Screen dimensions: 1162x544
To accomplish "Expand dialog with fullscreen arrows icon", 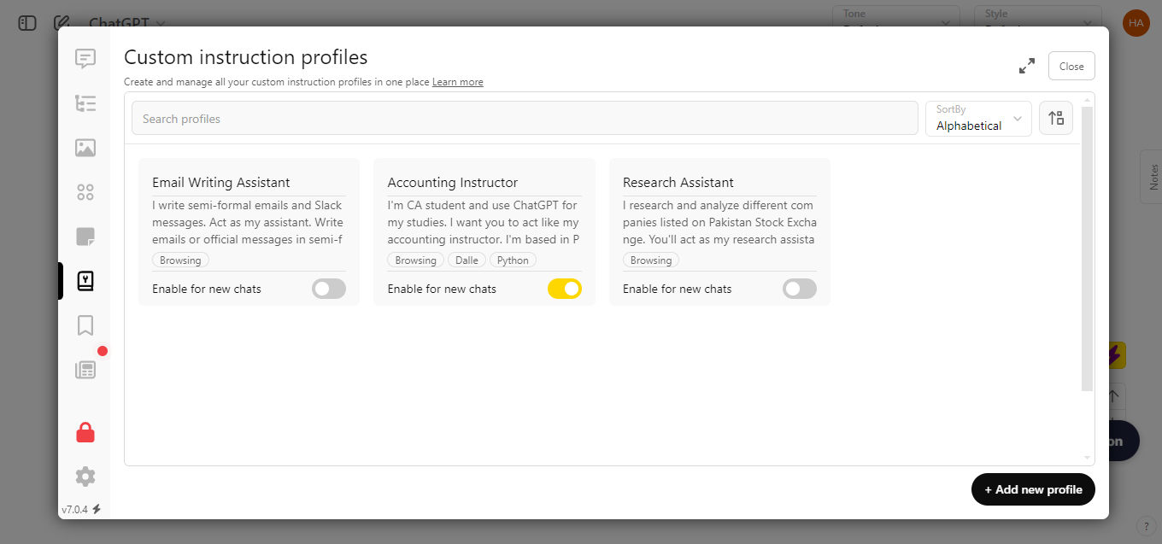I will pyautogui.click(x=1027, y=66).
